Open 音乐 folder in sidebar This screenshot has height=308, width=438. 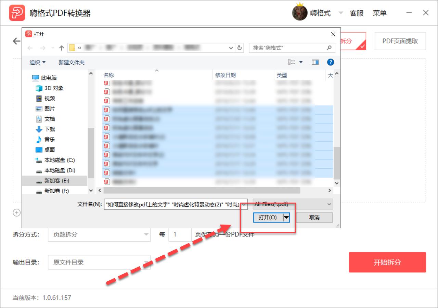pos(46,140)
